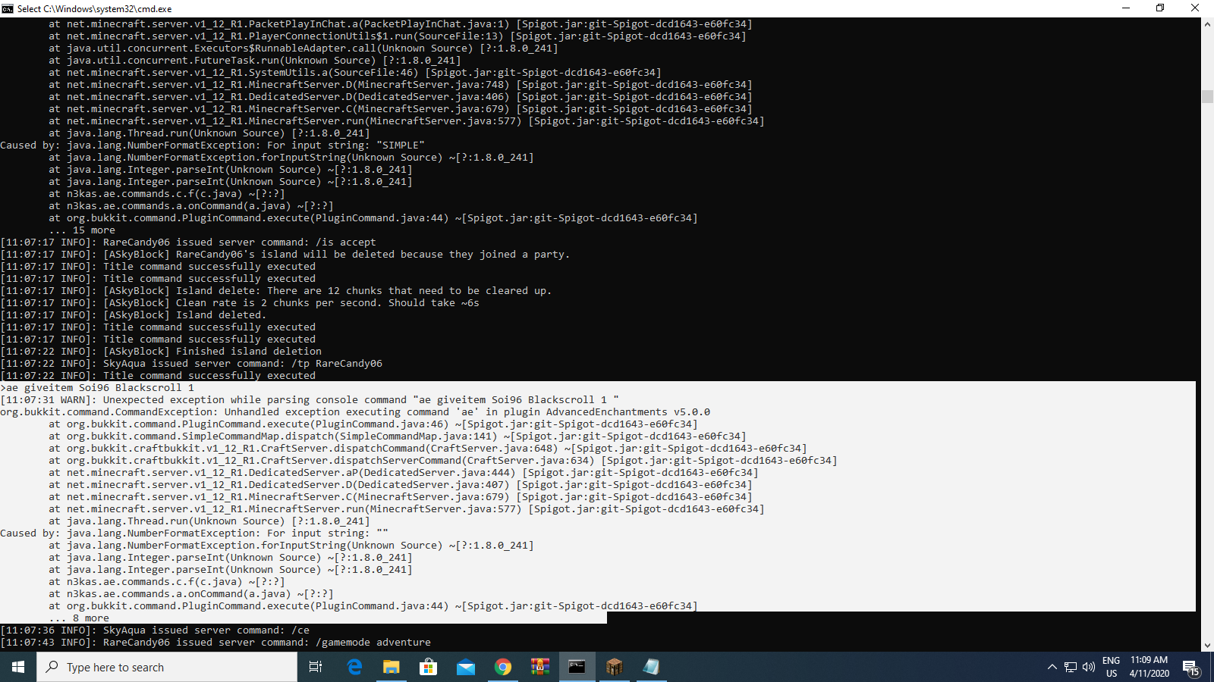Click the stack line containing "MinecraftServer.java:748"
The image size is (1214, 682).
tap(401, 85)
